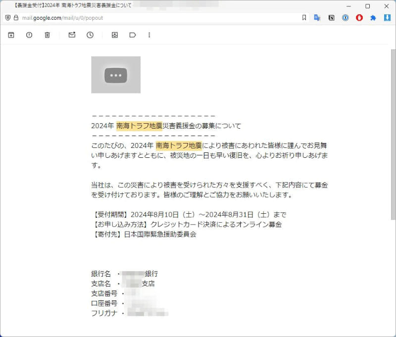Open the label tag menu
This screenshot has height=337, width=396.
point(132,35)
